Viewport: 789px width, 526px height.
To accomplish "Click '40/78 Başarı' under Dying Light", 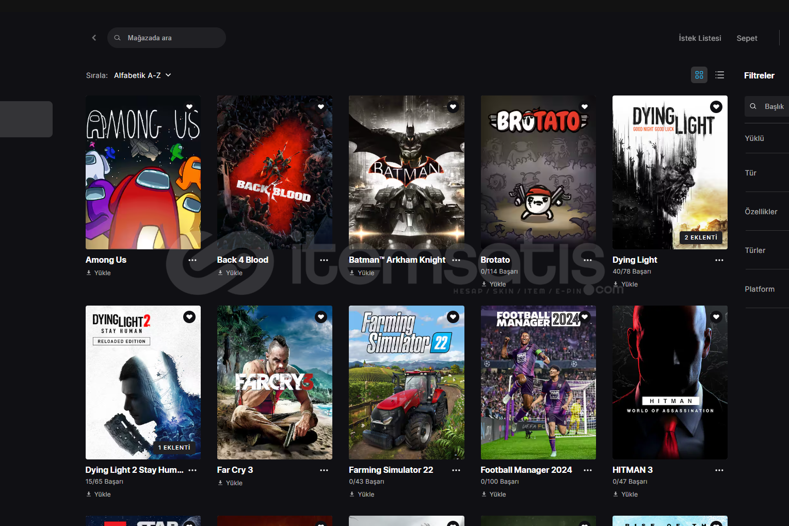I will (x=632, y=272).
